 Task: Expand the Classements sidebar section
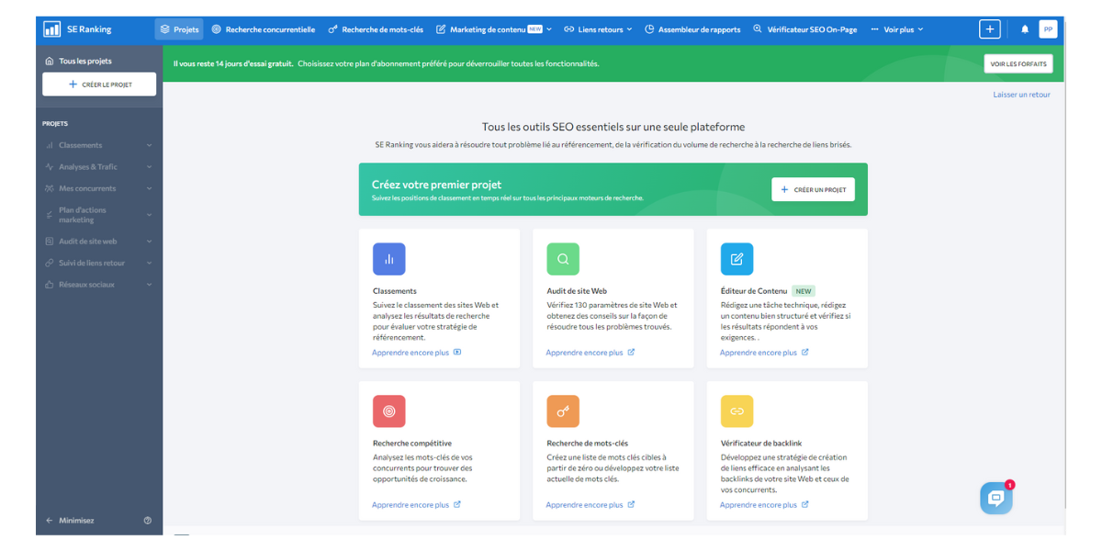(99, 145)
